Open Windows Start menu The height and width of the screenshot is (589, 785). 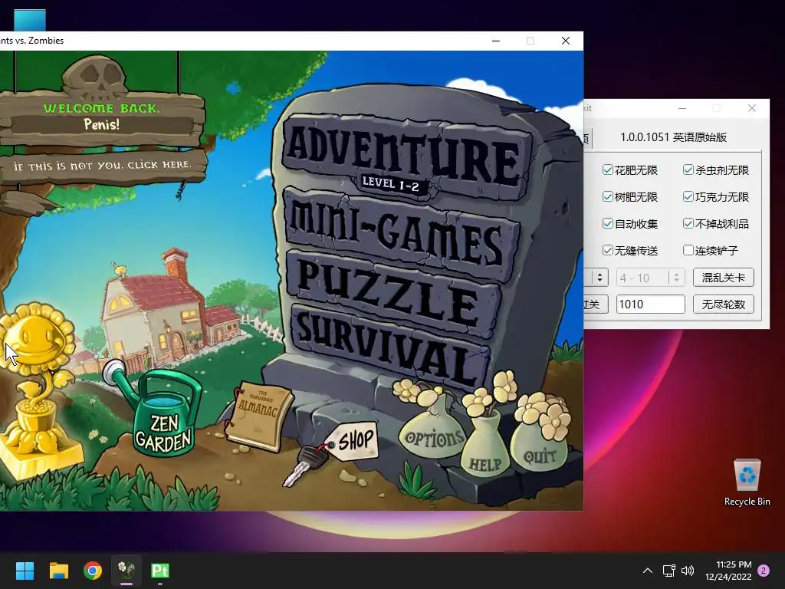coord(25,571)
